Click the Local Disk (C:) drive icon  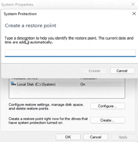pyautogui.click(x=13, y=84)
